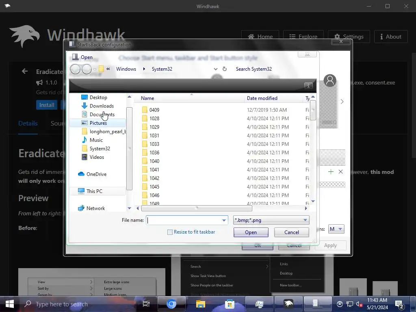The height and width of the screenshot is (312, 416).
Task: Click the Windows Start button
Action: click(x=10, y=304)
